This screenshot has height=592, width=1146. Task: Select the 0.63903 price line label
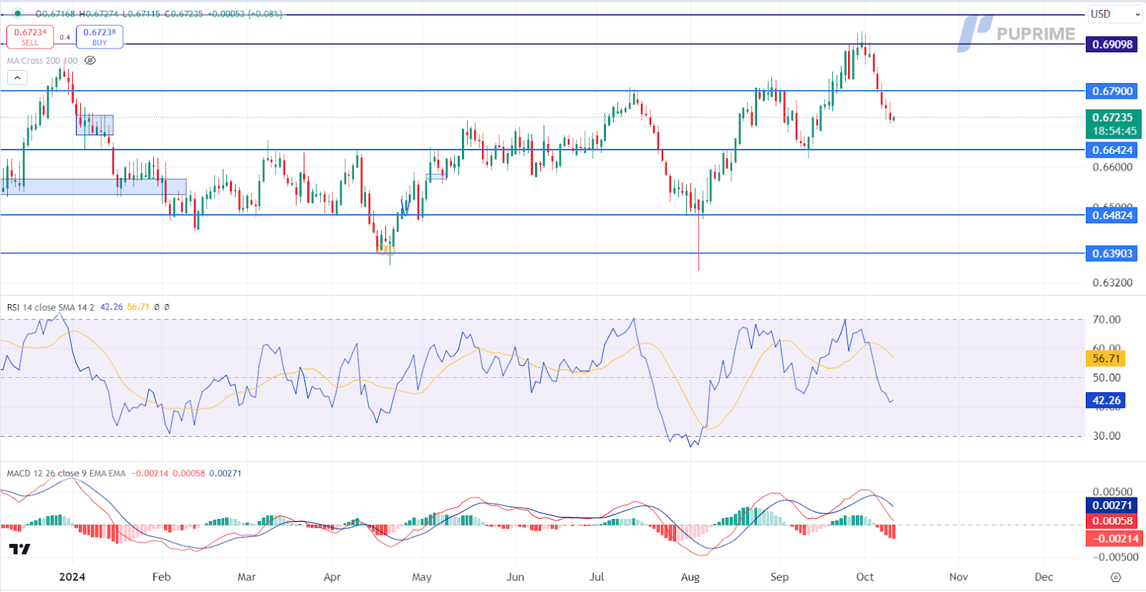[1112, 253]
